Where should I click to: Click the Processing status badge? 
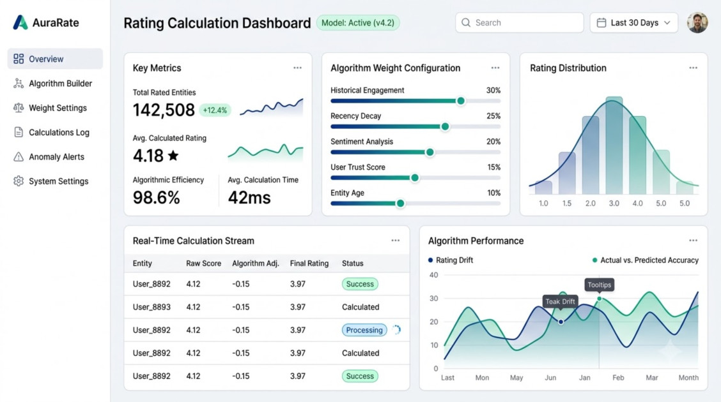click(x=364, y=330)
